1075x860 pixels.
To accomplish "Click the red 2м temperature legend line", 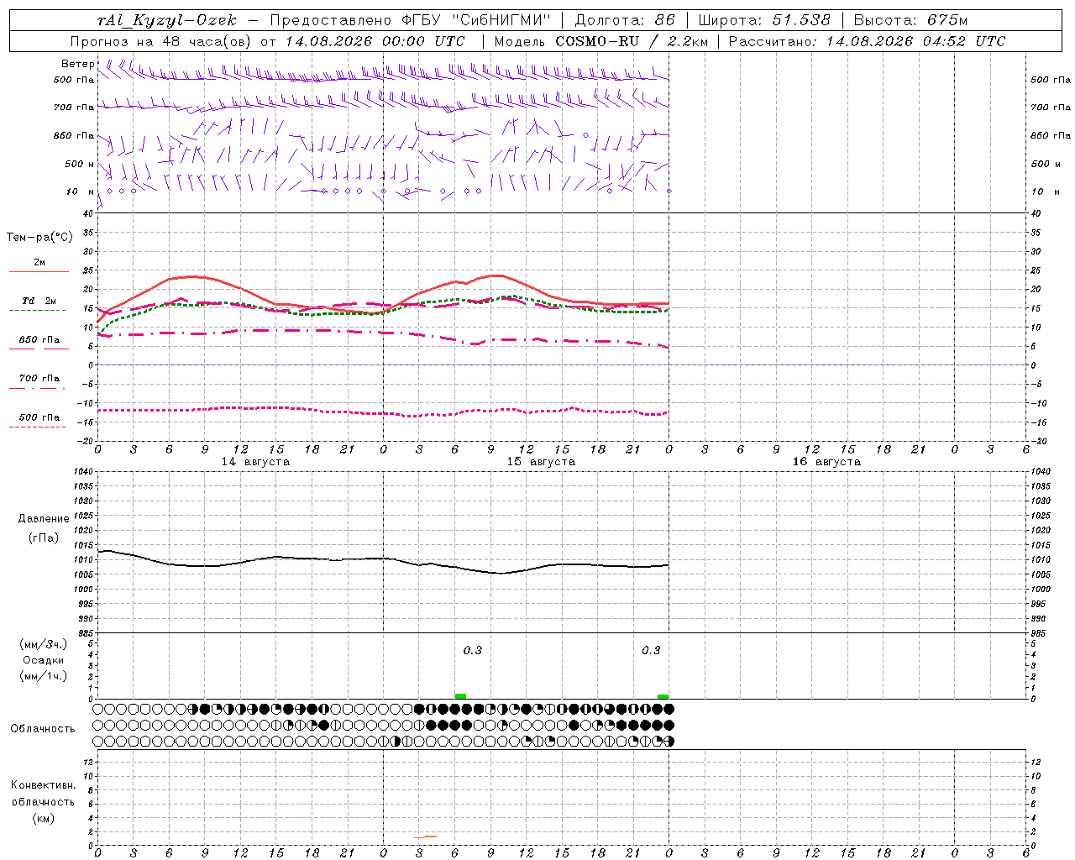I will (39, 271).
